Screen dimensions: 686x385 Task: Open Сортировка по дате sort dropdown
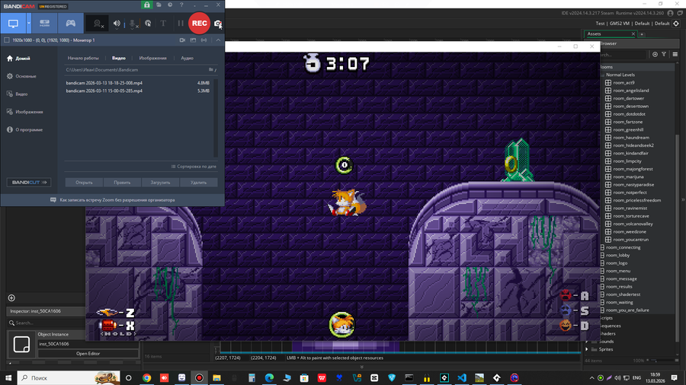(x=194, y=167)
